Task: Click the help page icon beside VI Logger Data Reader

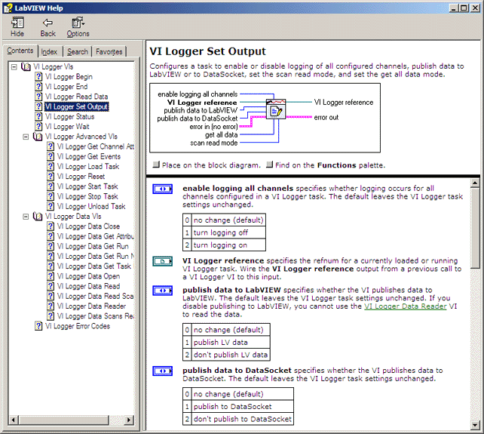Action: pos(51,306)
